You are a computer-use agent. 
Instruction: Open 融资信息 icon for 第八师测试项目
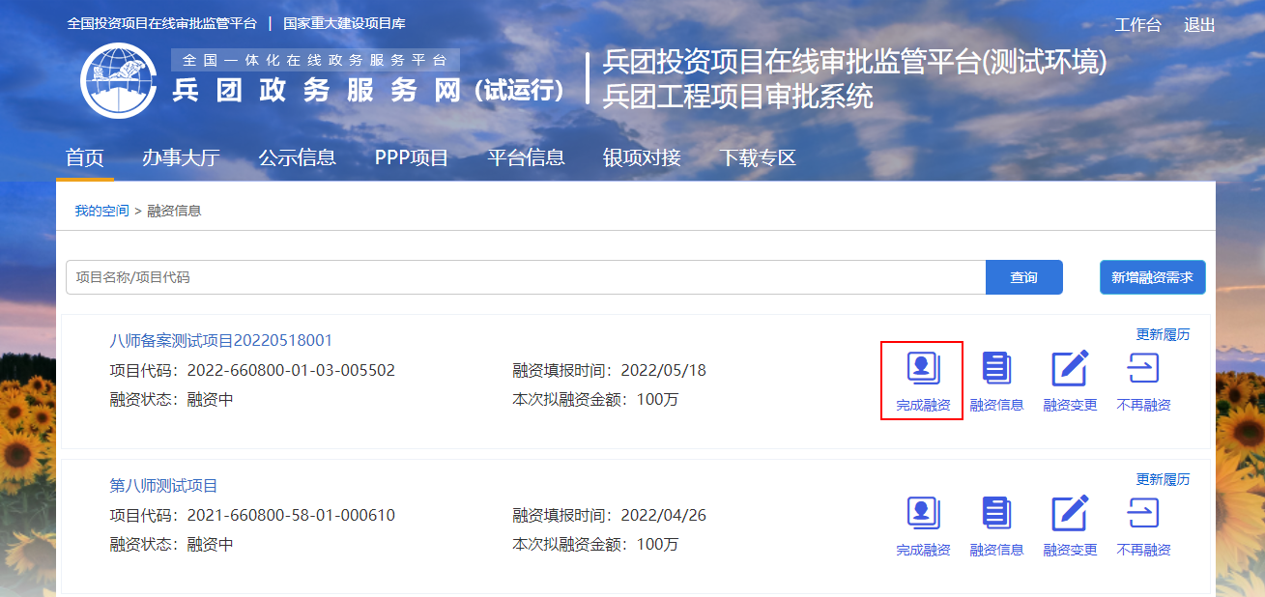point(996,514)
